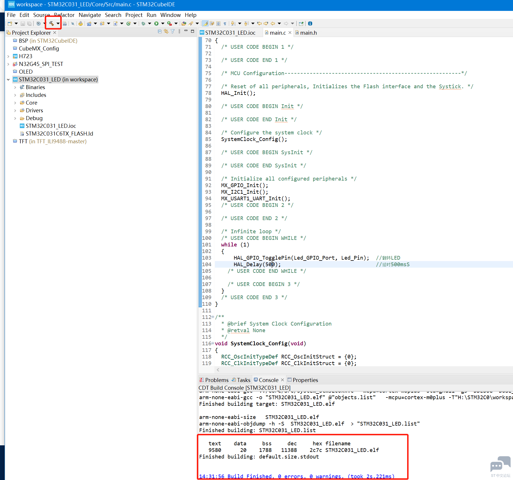Click the Open Element folder icon

point(184,23)
